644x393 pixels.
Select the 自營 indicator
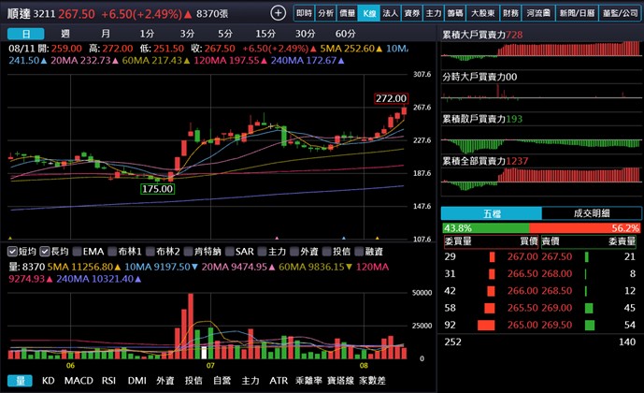[x=222, y=381]
